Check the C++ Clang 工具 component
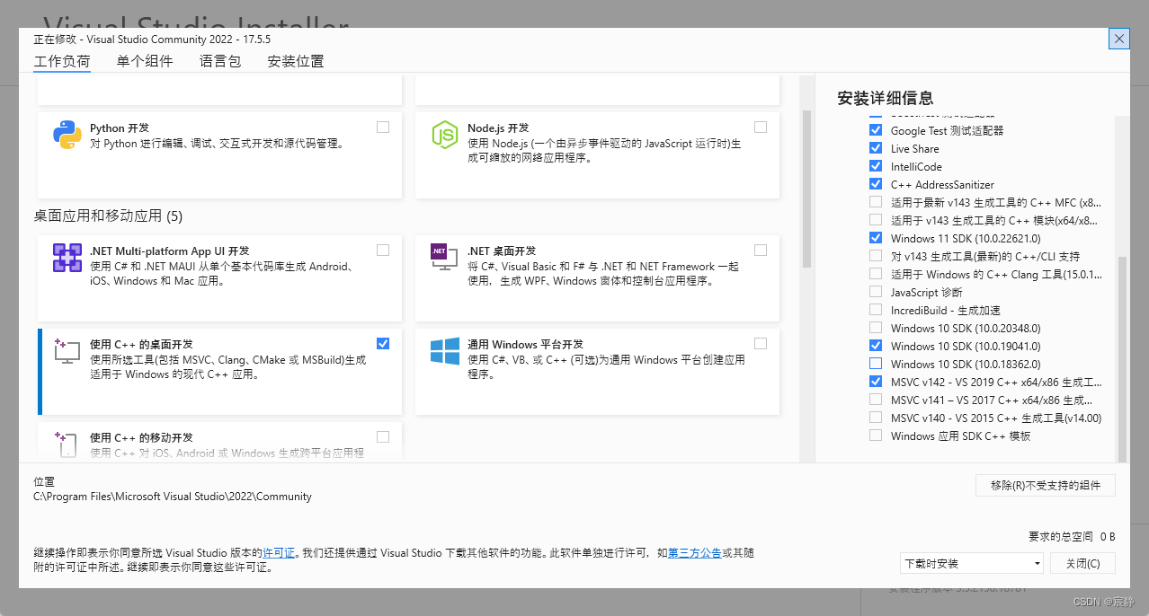The height and width of the screenshot is (616, 1149). pyautogui.click(x=876, y=274)
